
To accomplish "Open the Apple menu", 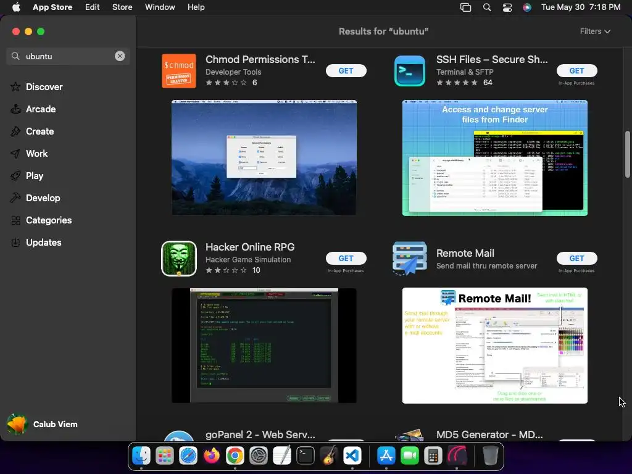I will click(x=16, y=7).
